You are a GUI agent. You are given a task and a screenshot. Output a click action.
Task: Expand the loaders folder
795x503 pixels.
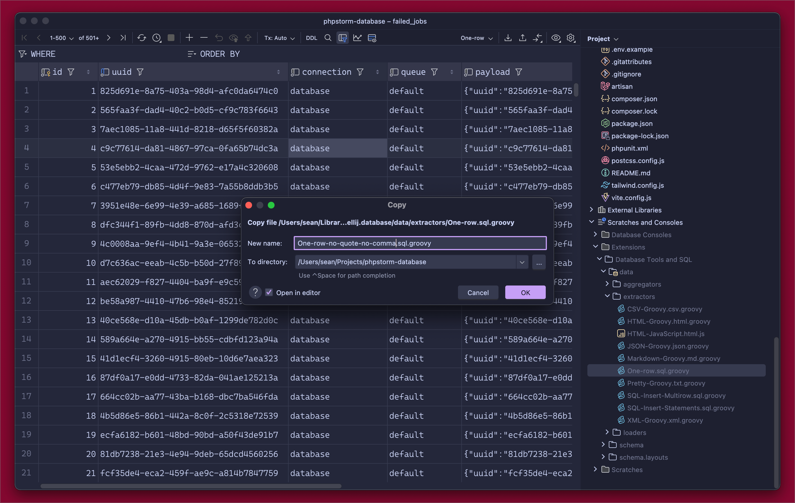click(607, 432)
